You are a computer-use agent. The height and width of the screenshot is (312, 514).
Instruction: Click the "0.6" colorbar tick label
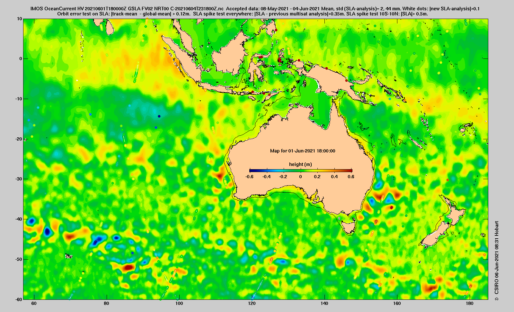(x=351, y=177)
